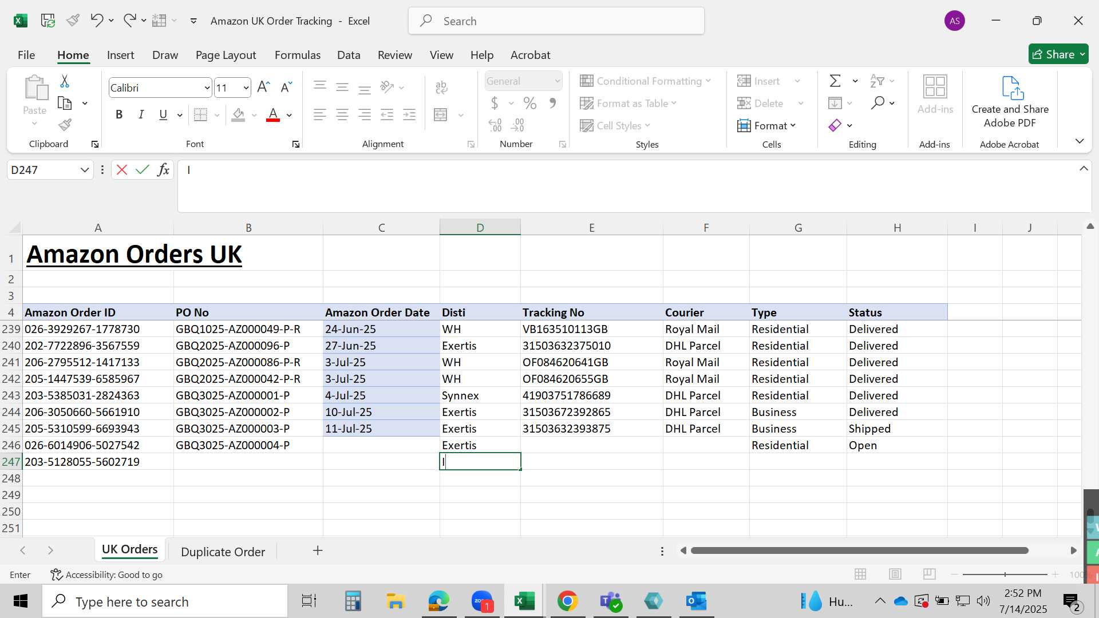Select the Cut scissors icon
This screenshot has height=618, width=1099.
click(x=65, y=82)
